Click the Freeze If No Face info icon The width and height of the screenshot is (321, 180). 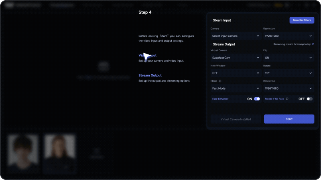click(x=287, y=99)
